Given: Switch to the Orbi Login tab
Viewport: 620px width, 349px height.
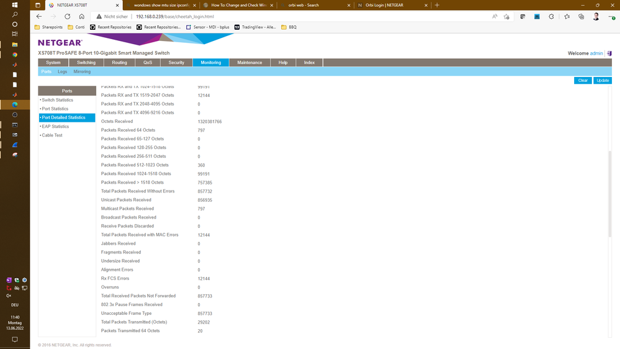Looking at the screenshot, I should 390,5.
